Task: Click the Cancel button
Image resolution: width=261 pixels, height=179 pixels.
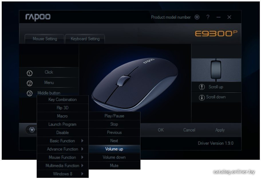Action: (x=189, y=130)
